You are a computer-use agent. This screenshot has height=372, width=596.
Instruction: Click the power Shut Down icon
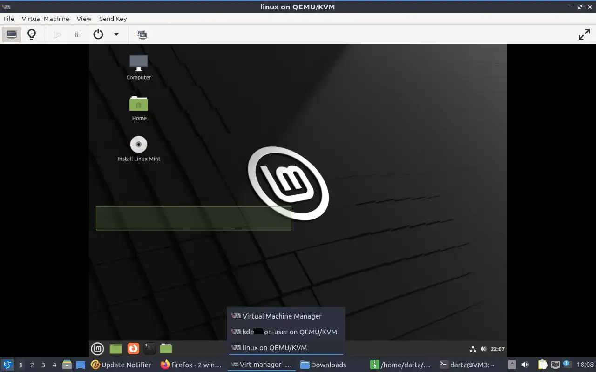click(98, 34)
